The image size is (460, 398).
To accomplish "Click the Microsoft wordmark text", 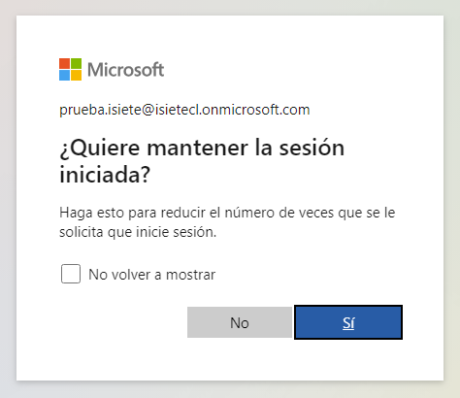I will (126, 70).
